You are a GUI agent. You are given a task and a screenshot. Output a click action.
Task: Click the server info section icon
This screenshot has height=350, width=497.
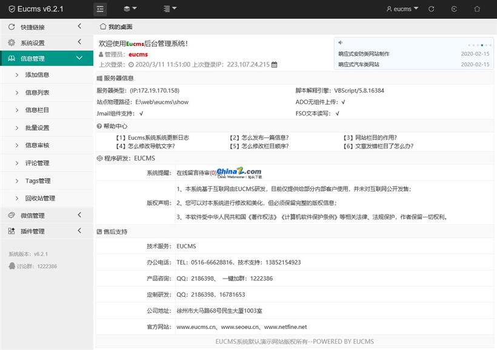click(99, 78)
